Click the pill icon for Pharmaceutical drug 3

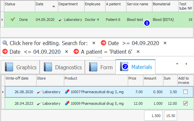[x=67, y=92]
